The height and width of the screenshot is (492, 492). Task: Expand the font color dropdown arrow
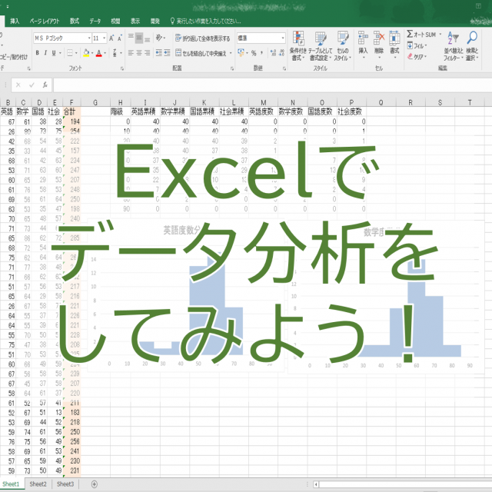[105, 53]
